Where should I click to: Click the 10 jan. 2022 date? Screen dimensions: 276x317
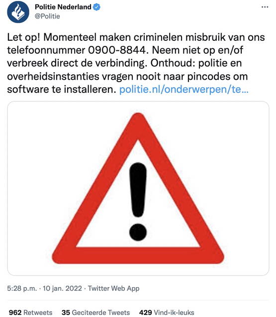pos(62,288)
